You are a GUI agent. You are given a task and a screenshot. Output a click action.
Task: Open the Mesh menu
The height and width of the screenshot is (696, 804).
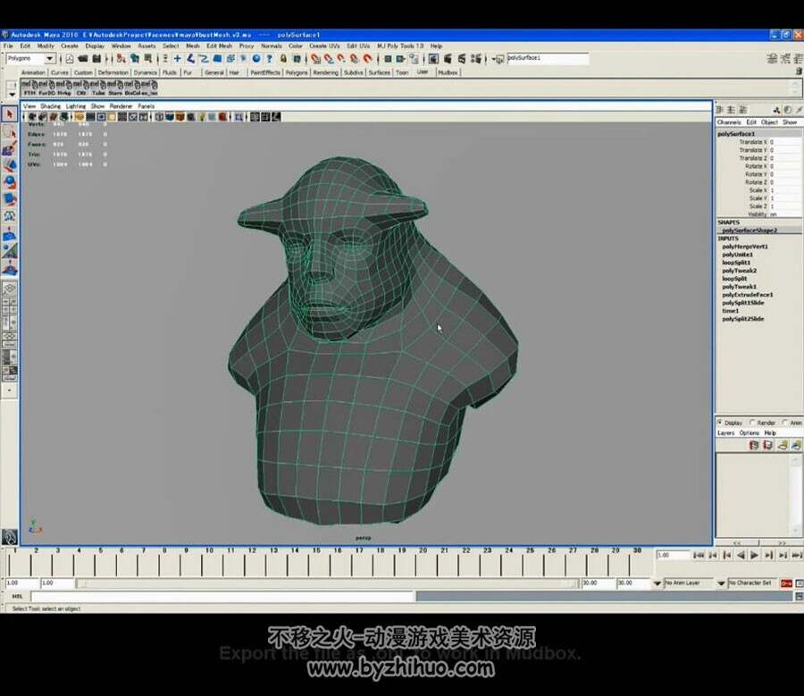pos(193,46)
